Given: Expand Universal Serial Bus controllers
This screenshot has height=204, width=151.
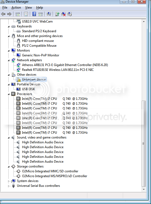Looking at the screenshot, I should click(9, 186).
